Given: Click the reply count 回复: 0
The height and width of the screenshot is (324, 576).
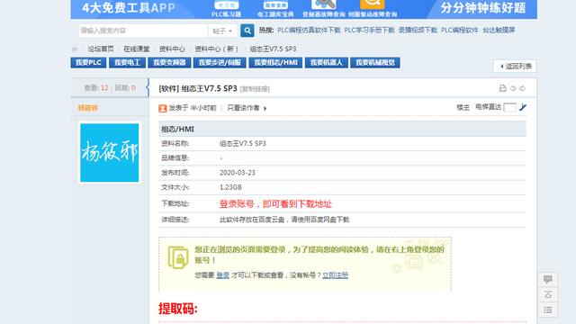Looking at the screenshot, I should (125, 88).
